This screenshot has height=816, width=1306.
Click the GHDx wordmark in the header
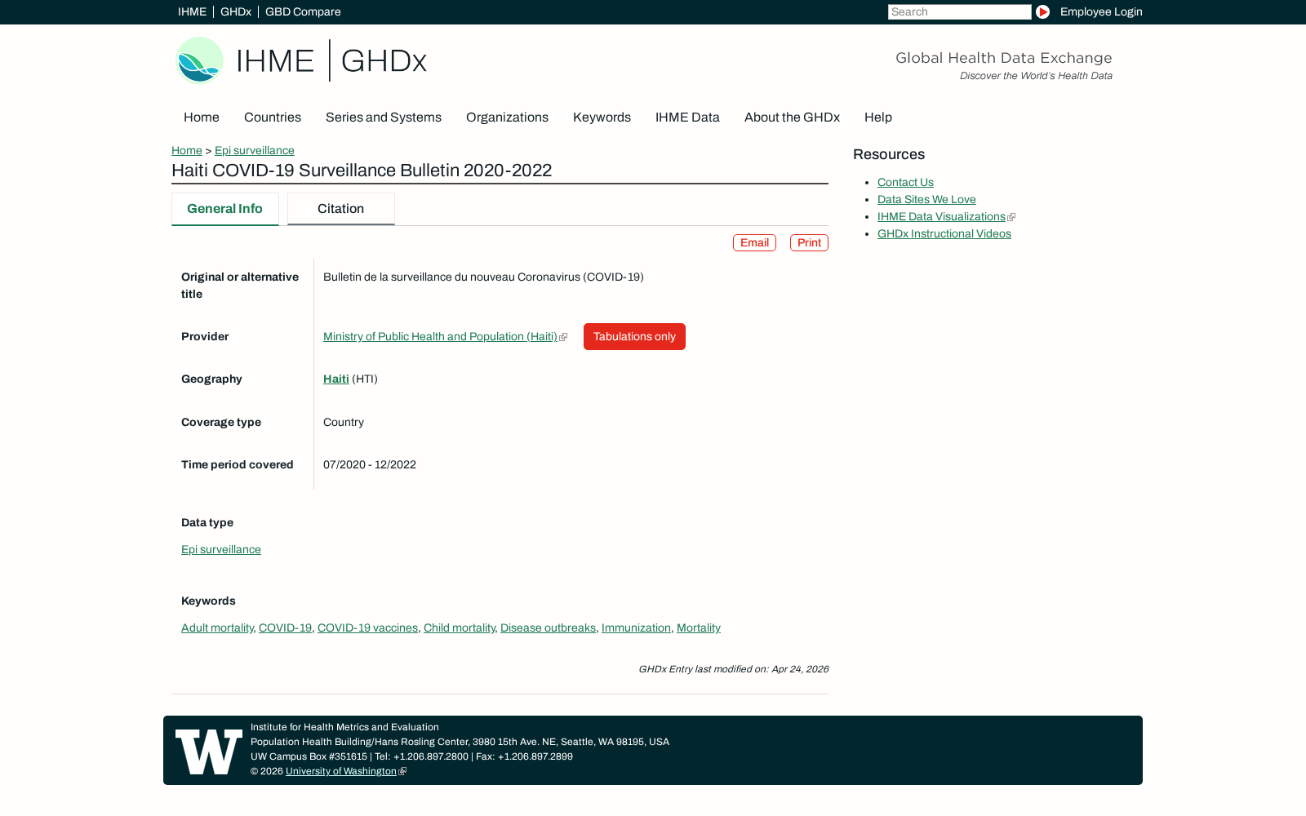coord(384,61)
